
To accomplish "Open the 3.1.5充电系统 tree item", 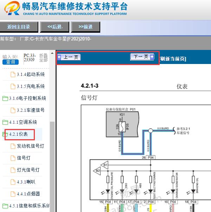I will (x=31, y=86).
